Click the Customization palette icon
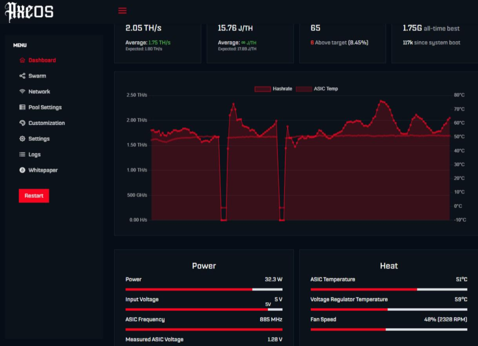This screenshot has height=346, width=478. pyautogui.click(x=22, y=123)
